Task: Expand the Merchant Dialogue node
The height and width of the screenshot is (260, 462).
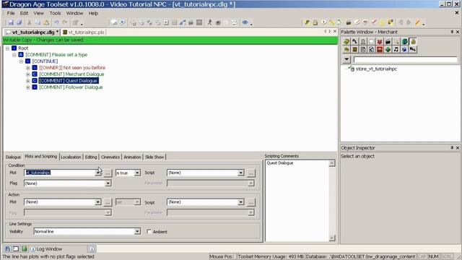Action: coord(28,74)
